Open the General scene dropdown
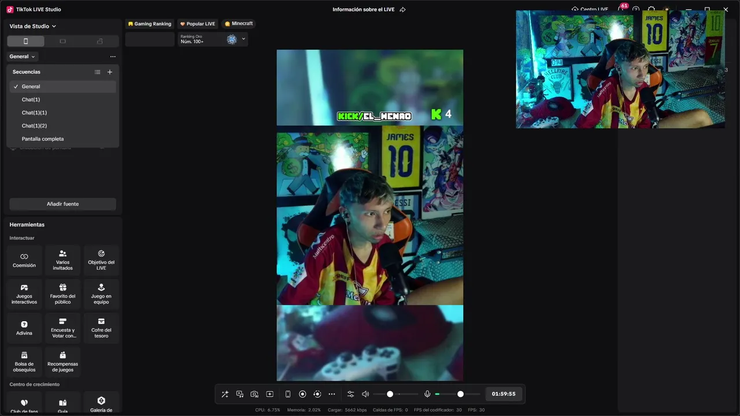 [23, 57]
